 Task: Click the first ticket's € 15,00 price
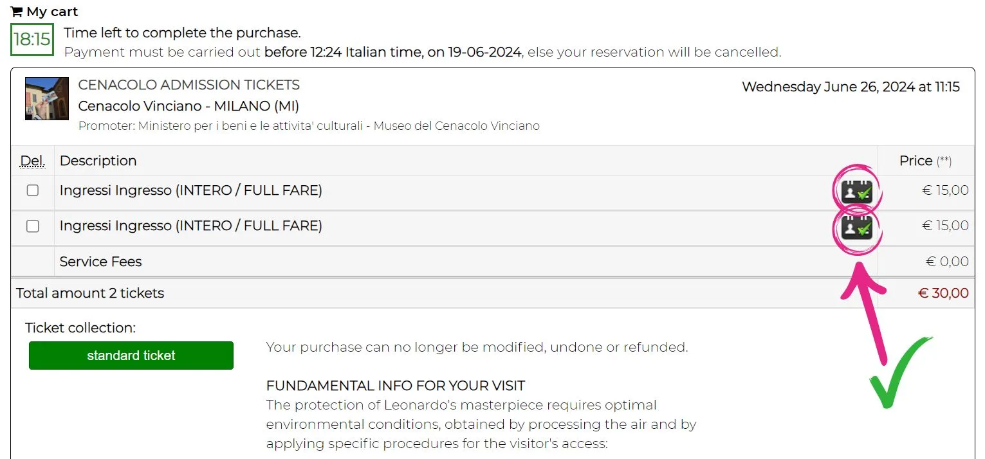click(945, 190)
